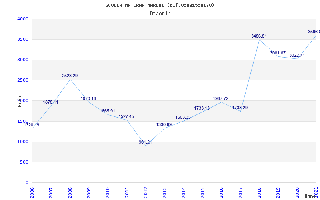Click the 1330.69 data label

coord(164,124)
